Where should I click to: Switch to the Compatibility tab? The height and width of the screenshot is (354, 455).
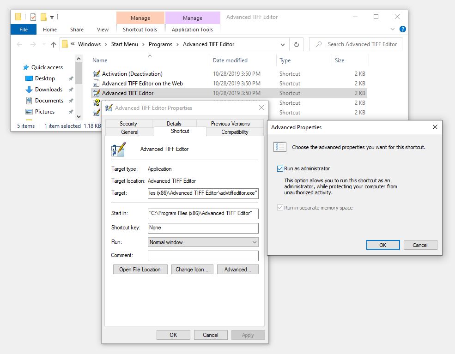[235, 132]
